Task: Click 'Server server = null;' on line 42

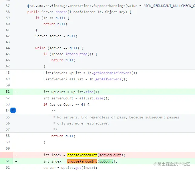Action: [56, 36]
